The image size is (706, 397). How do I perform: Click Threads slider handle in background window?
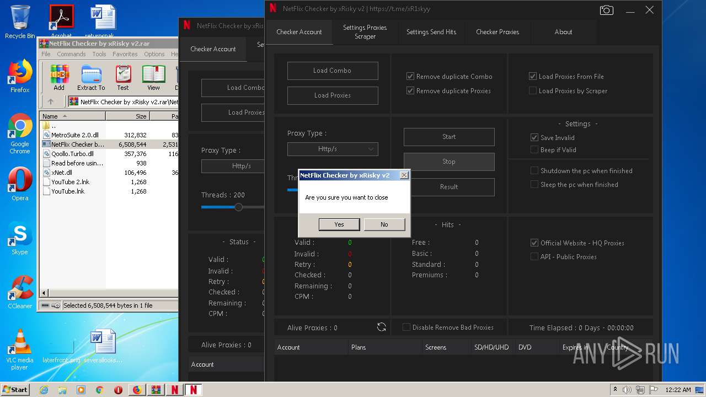click(238, 207)
